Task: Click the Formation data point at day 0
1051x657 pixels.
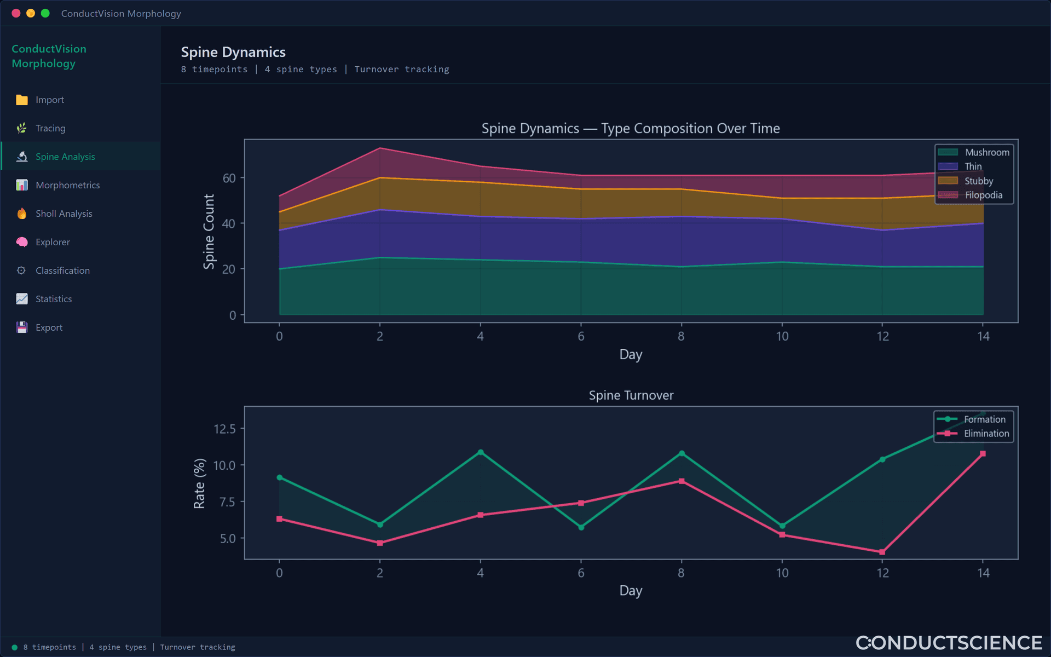Action: 280,477
